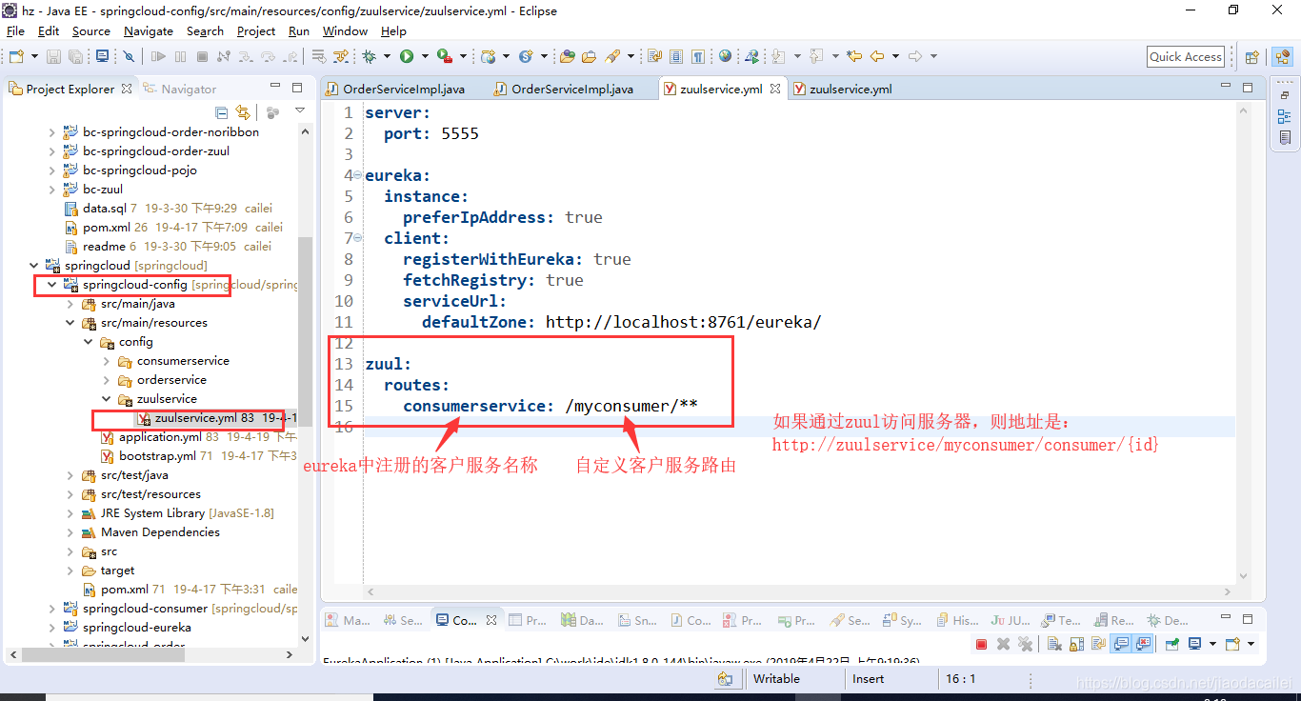1301x701 pixels.
Task: Click Pin Console icon
Action: [1171, 644]
